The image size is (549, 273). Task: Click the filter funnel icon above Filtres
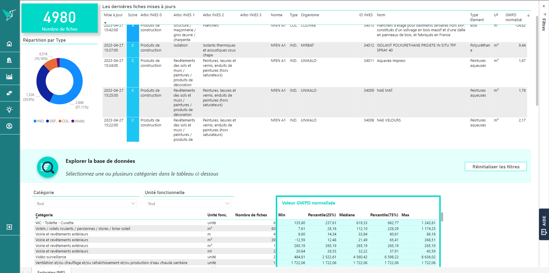544,14
